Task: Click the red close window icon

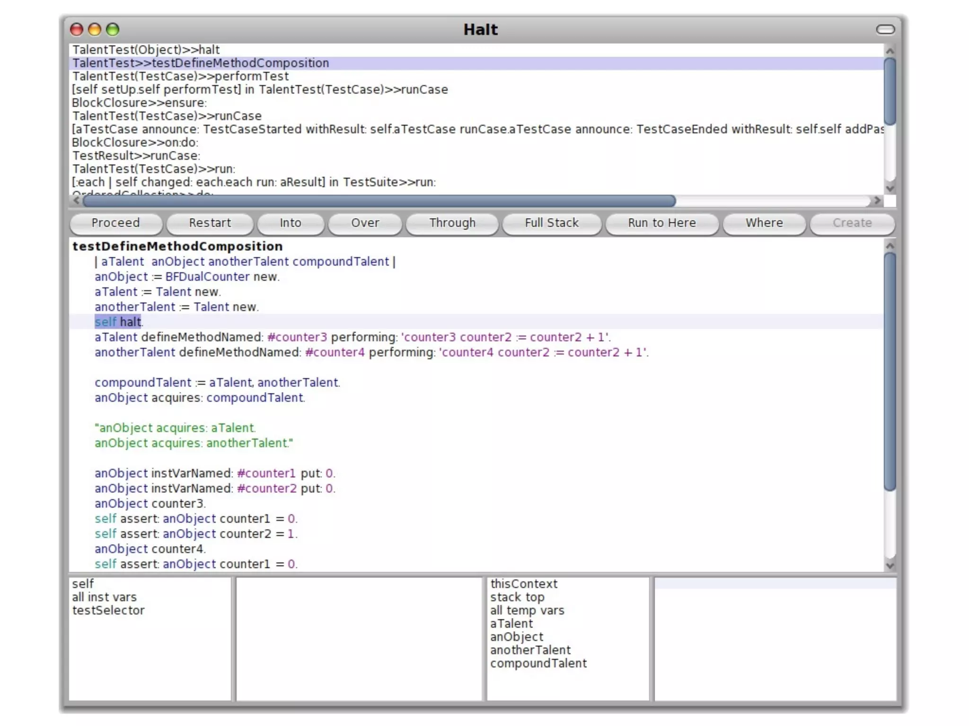Action: (77, 30)
